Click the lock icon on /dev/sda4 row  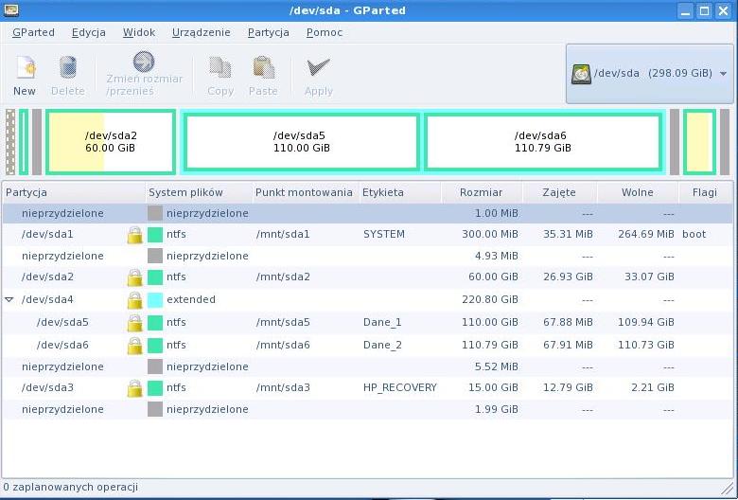point(134,300)
